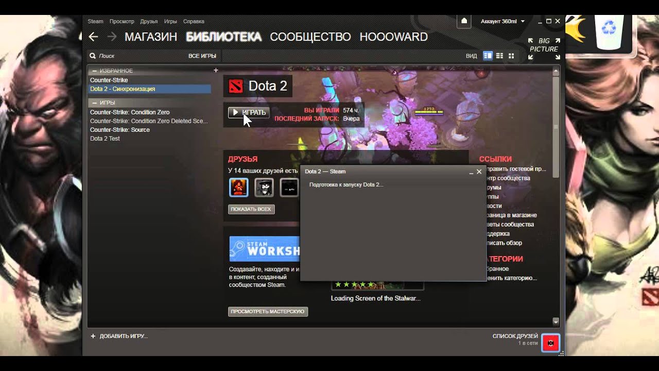This screenshot has width=659, height=371.
Task: Switch to grid view layout
Action: 511,56
